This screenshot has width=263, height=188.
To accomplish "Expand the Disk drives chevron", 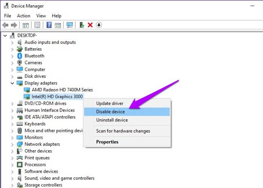I will [12, 77].
